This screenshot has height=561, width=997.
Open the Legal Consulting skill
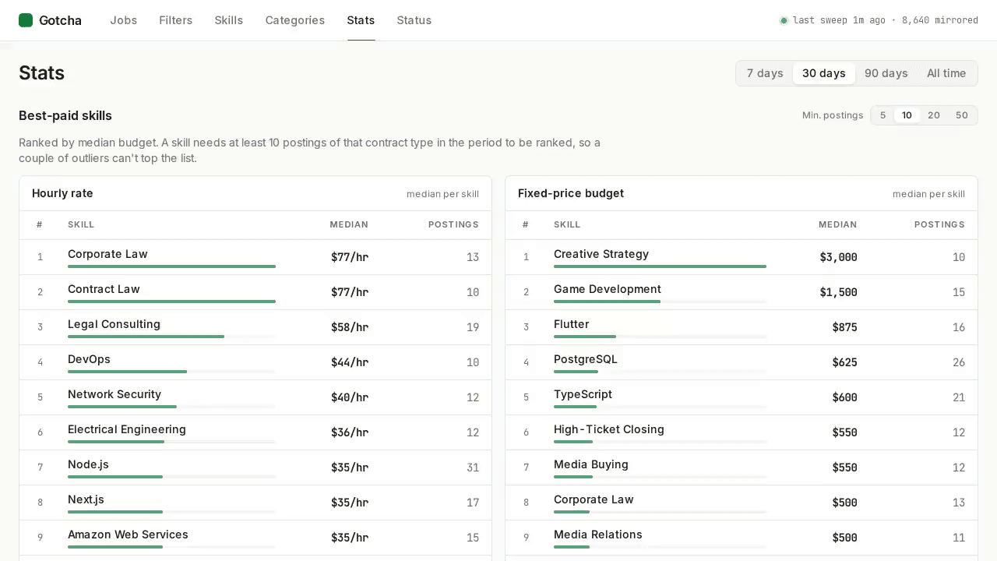click(114, 324)
